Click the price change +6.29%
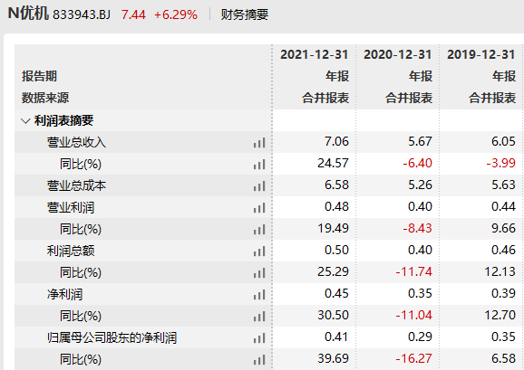524x370 pixels. (x=176, y=15)
